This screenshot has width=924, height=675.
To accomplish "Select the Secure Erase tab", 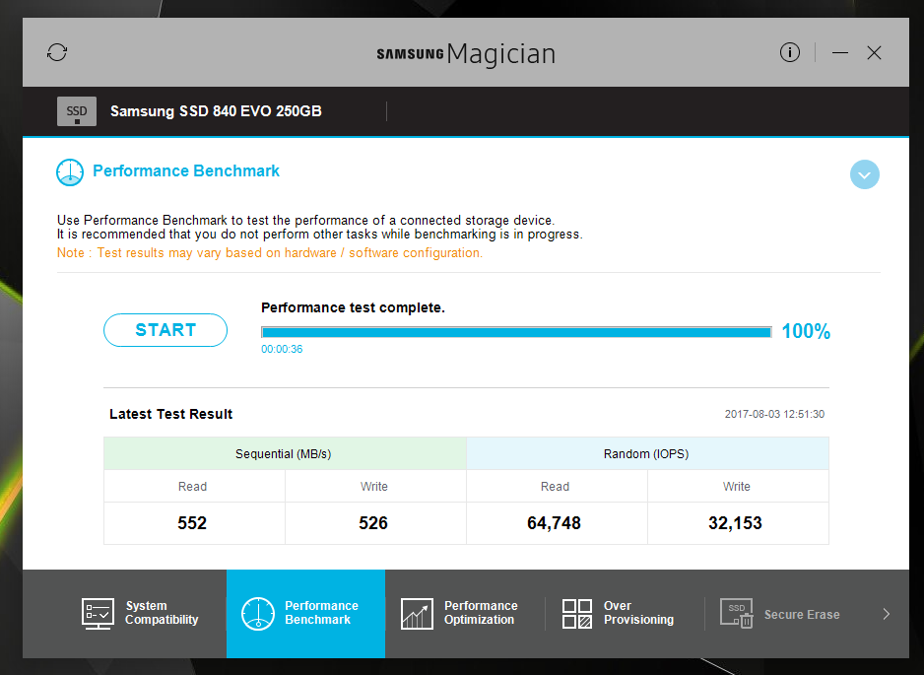I will pyautogui.click(x=801, y=614).
